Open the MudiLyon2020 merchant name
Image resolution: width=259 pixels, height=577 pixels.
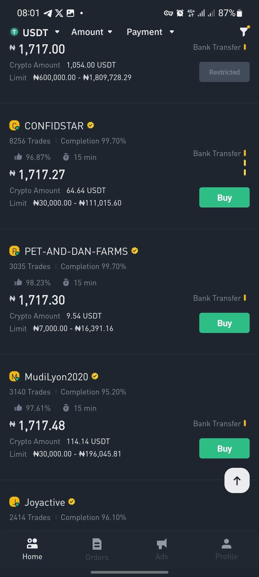point(56,377)
